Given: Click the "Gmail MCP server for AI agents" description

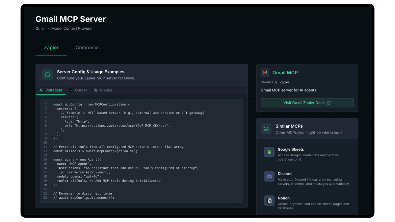Looking at the screenshot, I should (x=288, y=90).
